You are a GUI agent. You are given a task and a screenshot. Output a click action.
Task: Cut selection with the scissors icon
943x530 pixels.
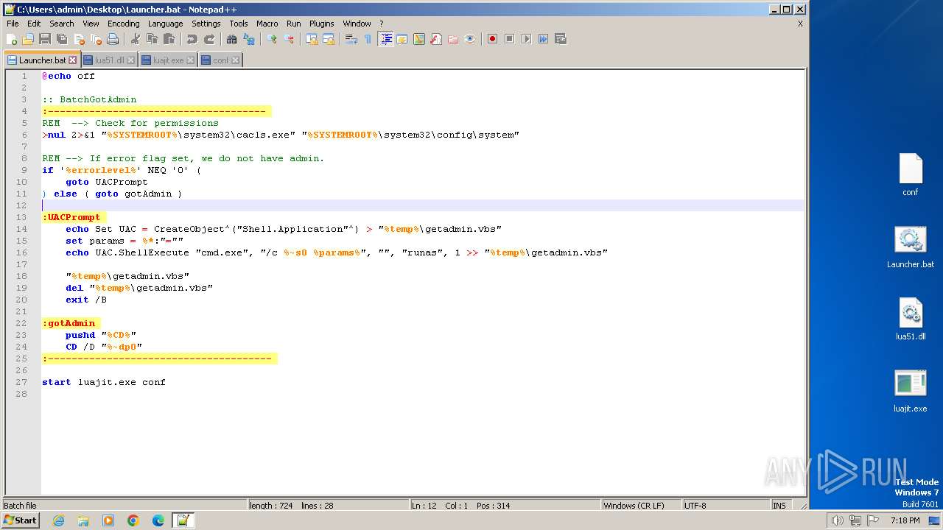(x=136, y=39)
